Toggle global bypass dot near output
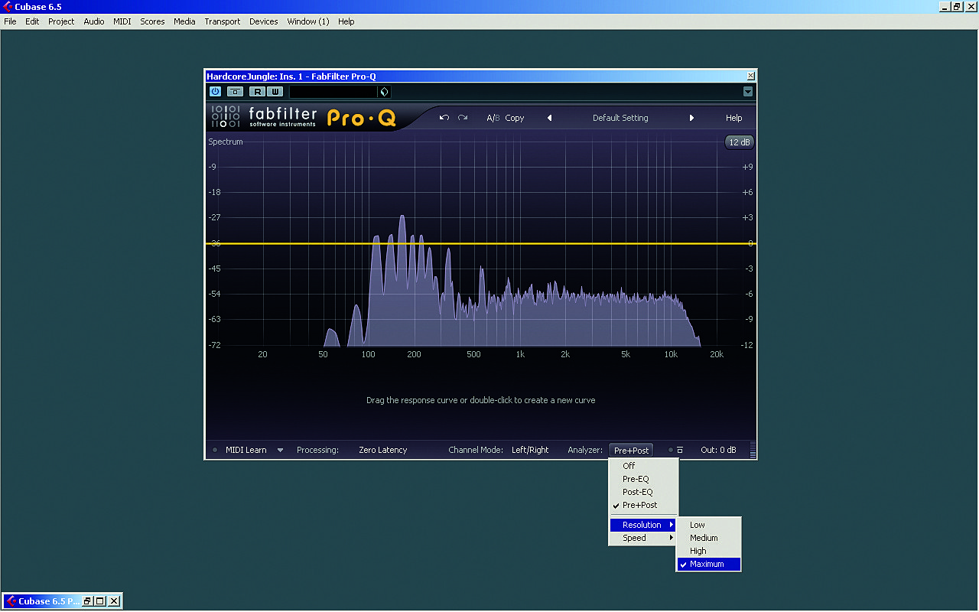The image size is (979, 612). pos(671,450)
